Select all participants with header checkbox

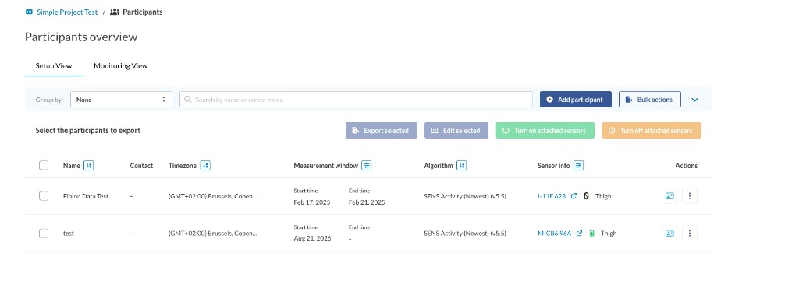coord(44,165)
